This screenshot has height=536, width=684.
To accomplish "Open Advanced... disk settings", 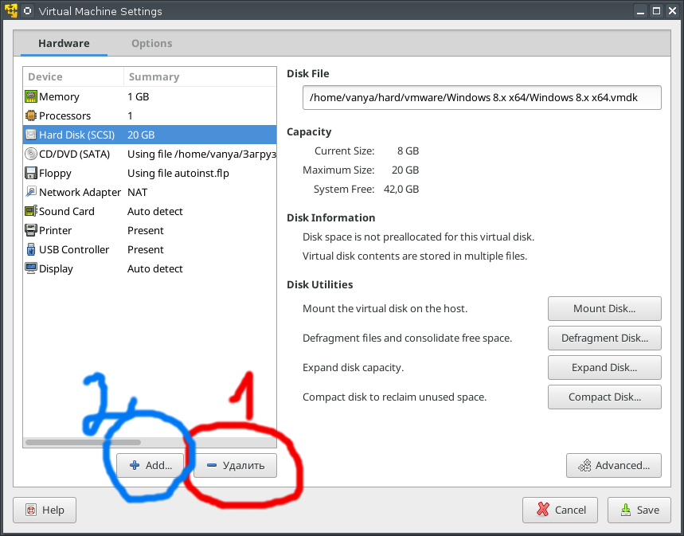I will pos(614,466).
